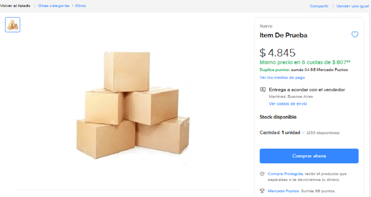371x197 pixels.
Task: Show Ver costos de envío
Action: 288,104
